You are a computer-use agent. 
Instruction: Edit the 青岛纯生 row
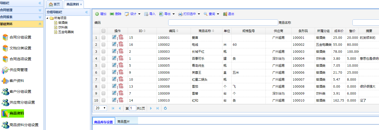coord(114,65)
